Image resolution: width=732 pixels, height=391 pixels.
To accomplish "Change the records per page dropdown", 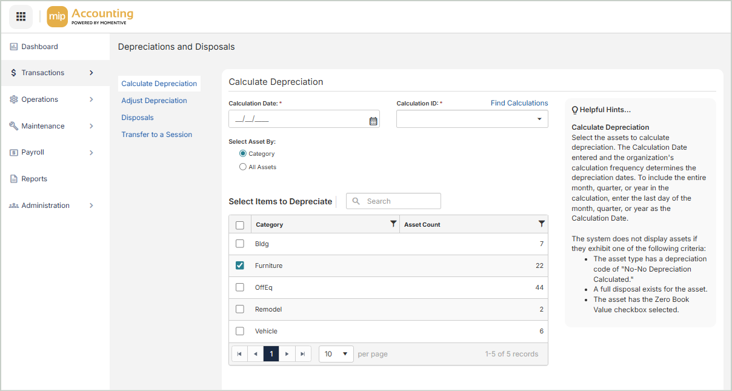I will [336, 354].
